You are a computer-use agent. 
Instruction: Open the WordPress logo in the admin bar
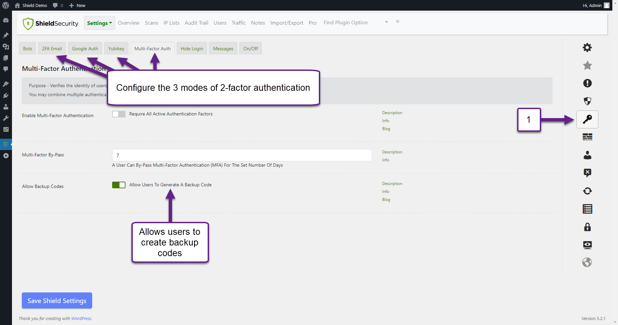pyautogui.click(x=5, y=5)
